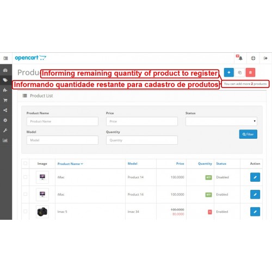Click the blue add product button
Image resolution: width=272 pixels, height=272 pixels.
229,72
